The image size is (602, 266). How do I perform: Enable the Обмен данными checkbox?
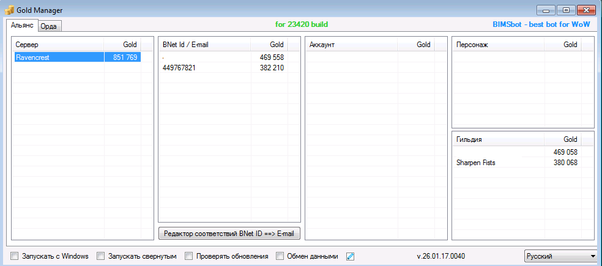pos(280,256)
